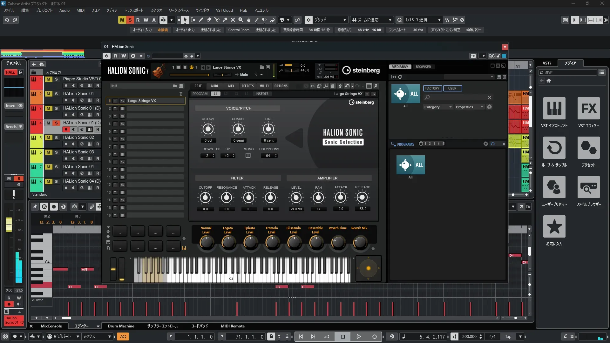Open the Favorites star tile
Viewport: 610px width, 343px height.
pyautogui.click(x=554, y=226)
